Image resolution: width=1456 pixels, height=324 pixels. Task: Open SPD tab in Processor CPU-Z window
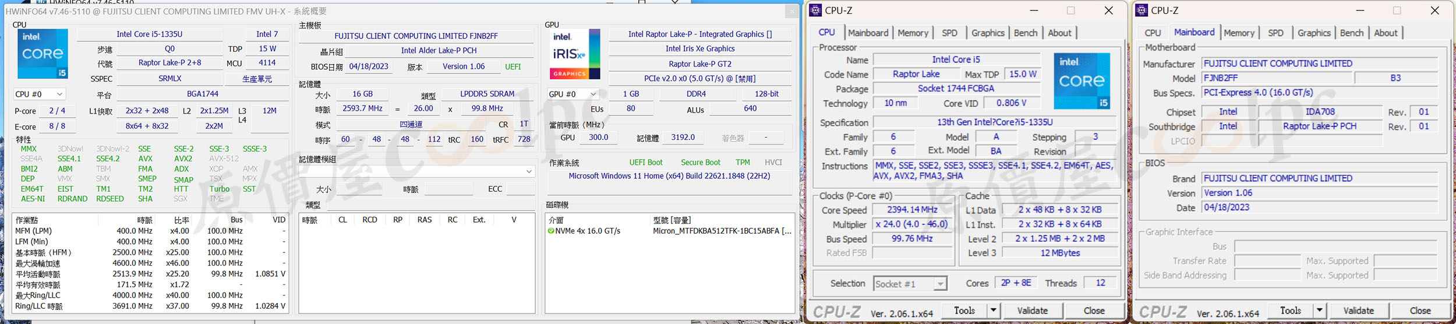949,33
